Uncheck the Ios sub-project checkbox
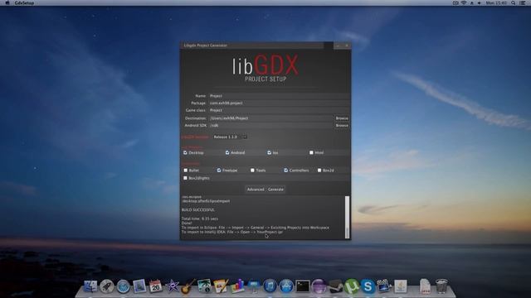The image size is (531, 298). 269,152
